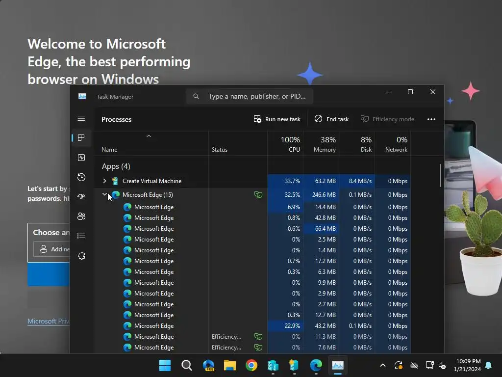Screen dimensions: 502x377
Task: Open the Startup apps icon in sidebar
Action: click(x=81, y=196)
